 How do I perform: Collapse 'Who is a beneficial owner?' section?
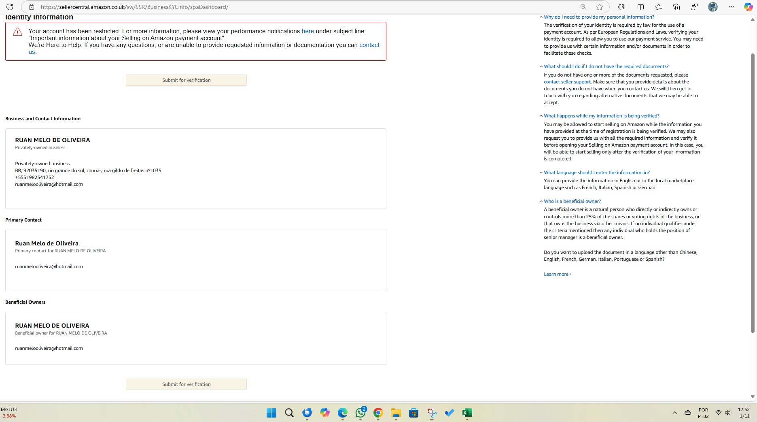coord(572,201)
